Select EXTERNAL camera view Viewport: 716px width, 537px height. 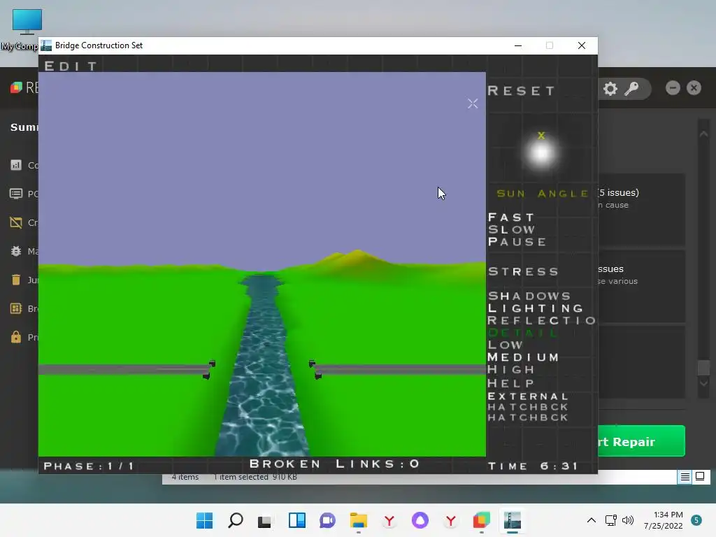528,396
